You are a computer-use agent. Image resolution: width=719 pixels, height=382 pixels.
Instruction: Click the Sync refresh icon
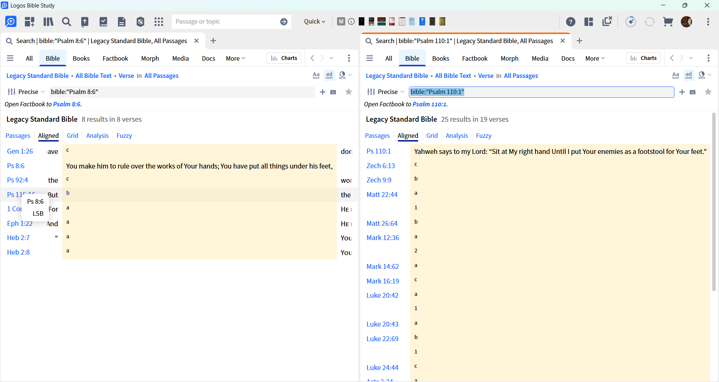pyautogui.click(x=650, y=22)
